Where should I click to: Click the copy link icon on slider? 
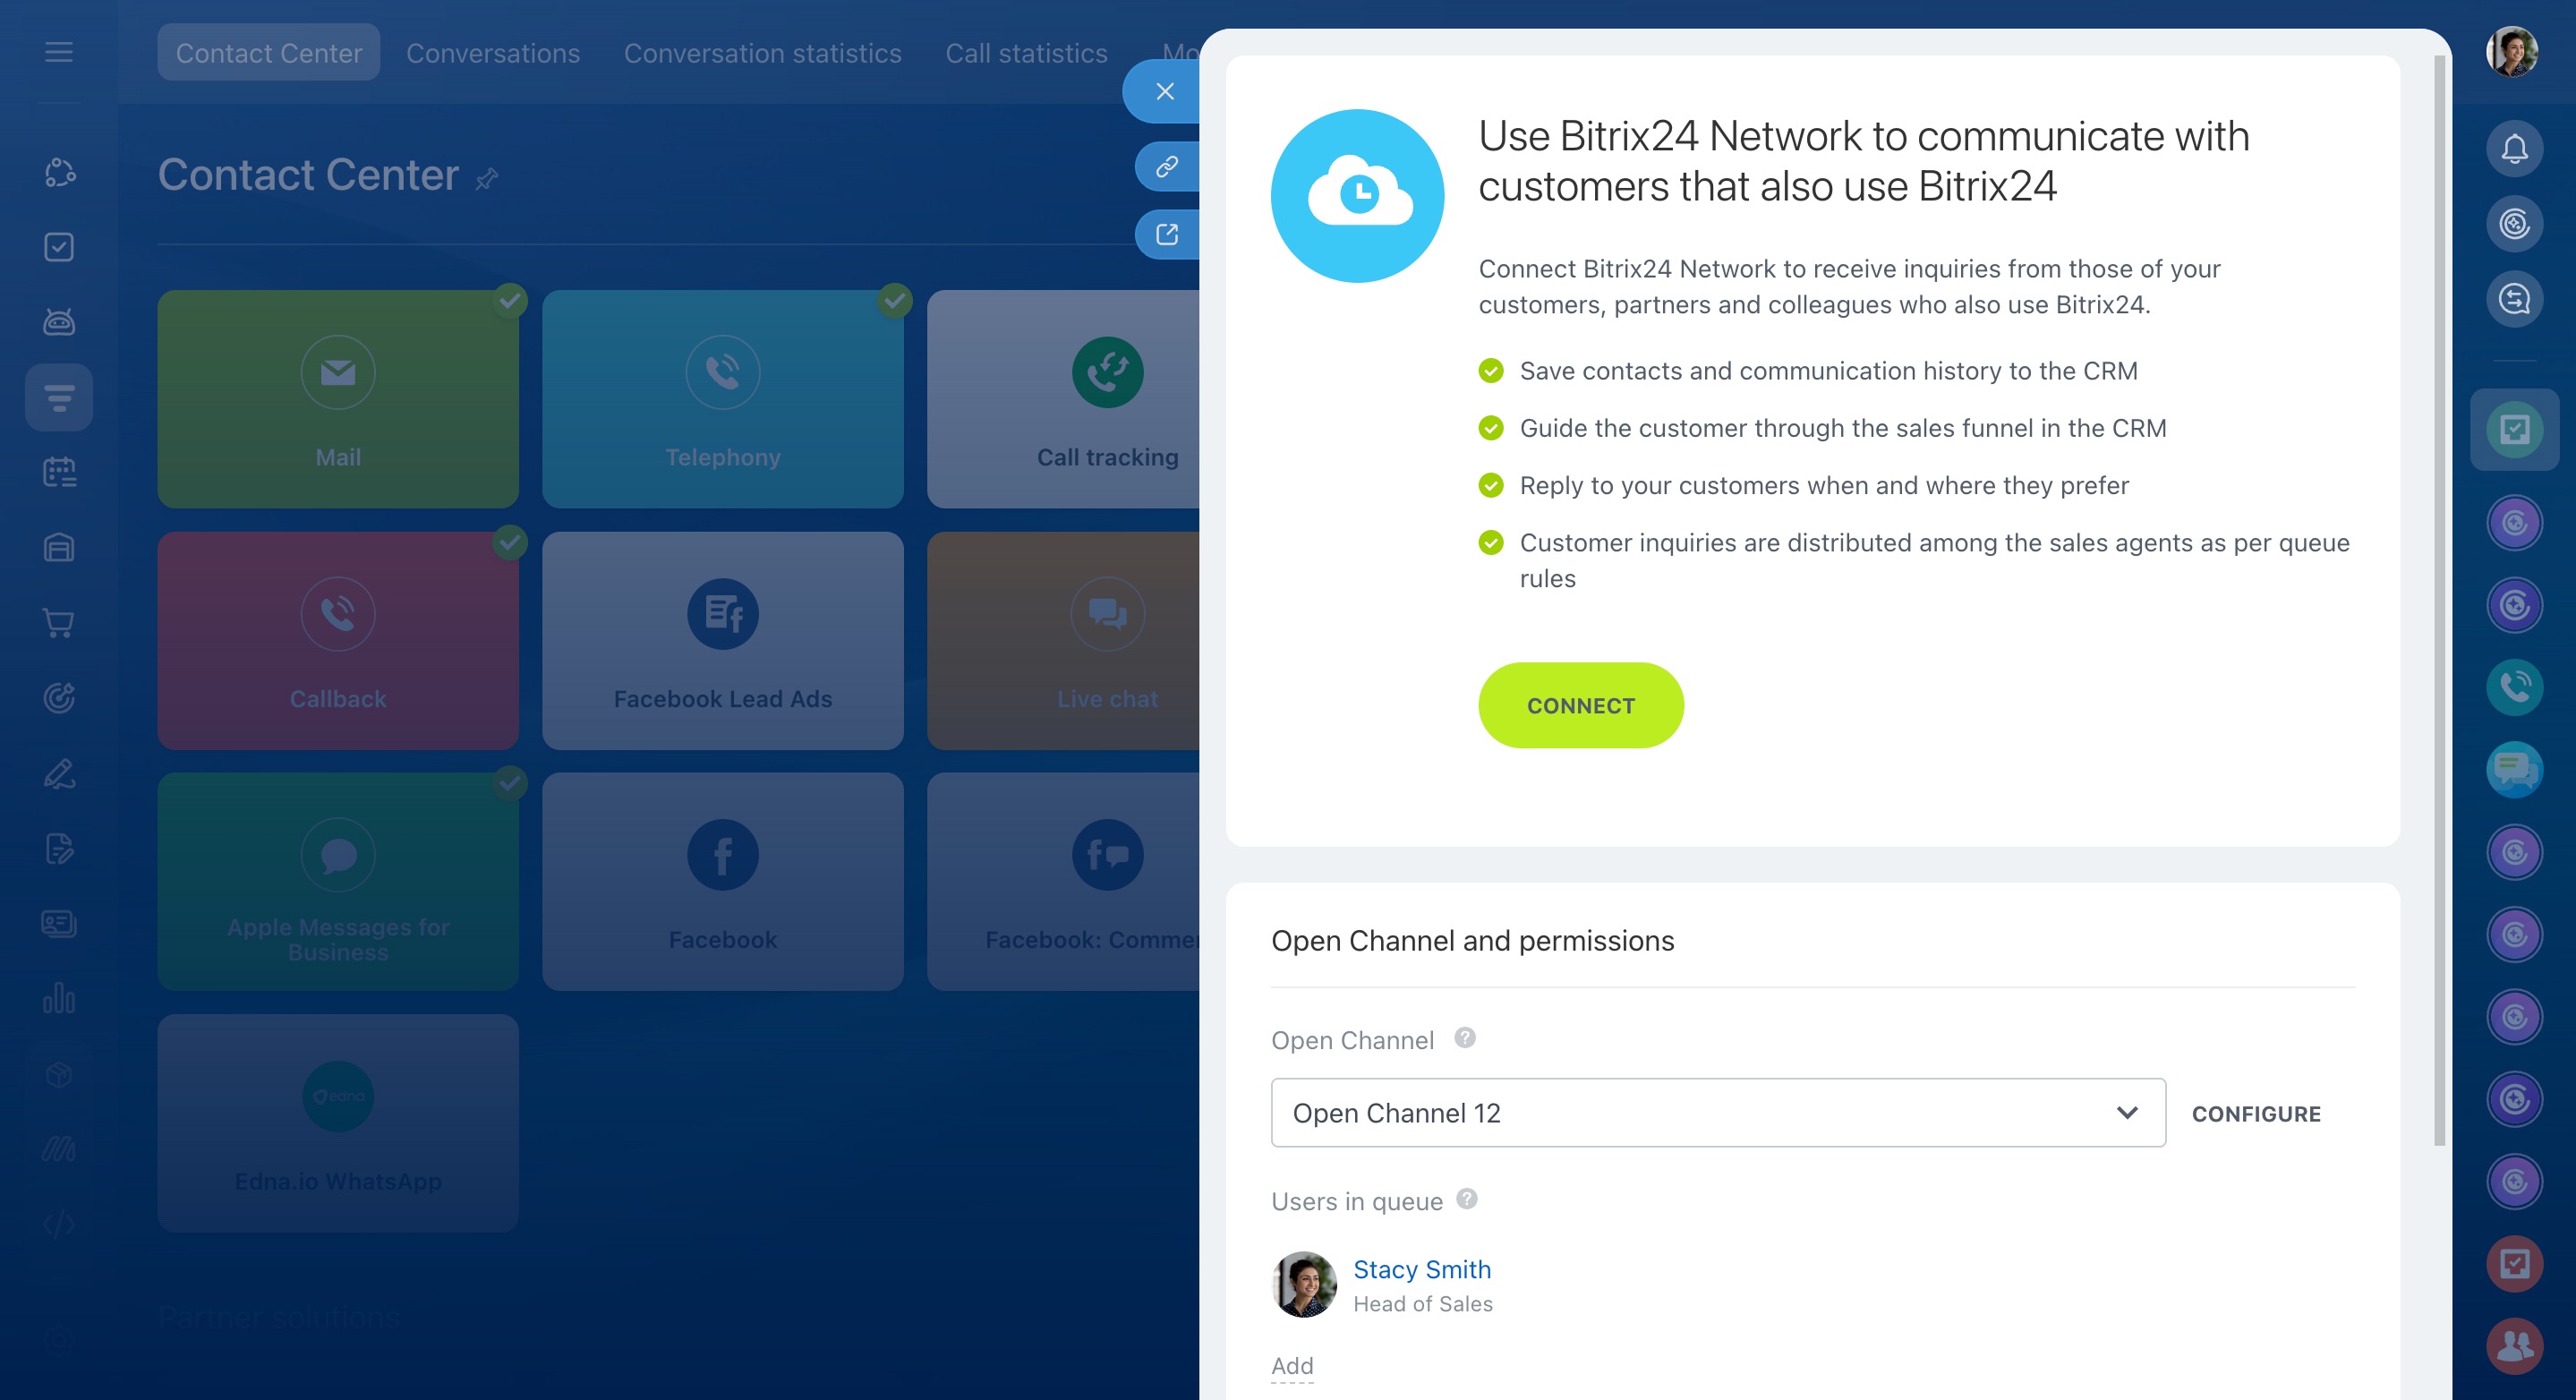pyautogui.click(x=1166, y=166)
